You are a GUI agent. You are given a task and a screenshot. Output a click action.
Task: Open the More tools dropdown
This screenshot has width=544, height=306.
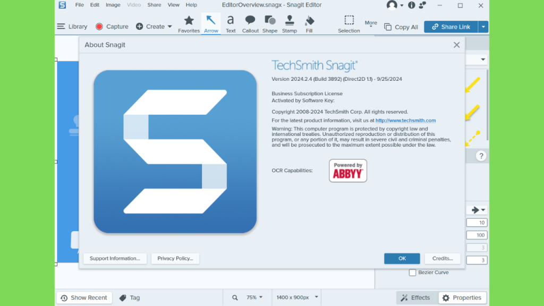(x=371, y=23)
